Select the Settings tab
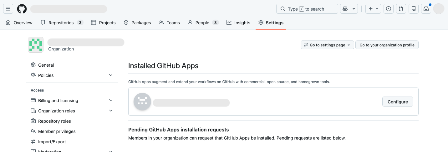The width and height of the screenshot is (448, 152). click(x=271, y=23)
